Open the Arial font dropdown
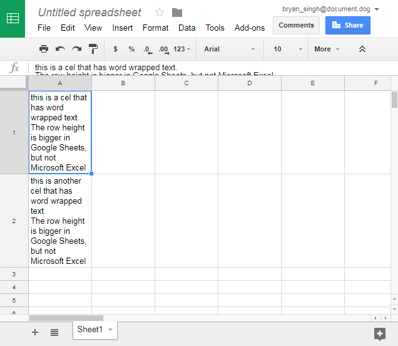Viewport: 398px width, 346px height. coord(229,49)
